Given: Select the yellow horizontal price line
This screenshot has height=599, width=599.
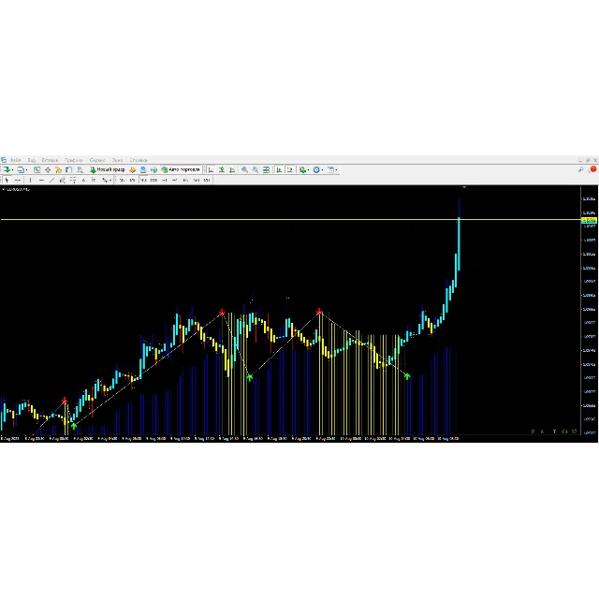Looking at the screenshot, I should click(290, 219).
